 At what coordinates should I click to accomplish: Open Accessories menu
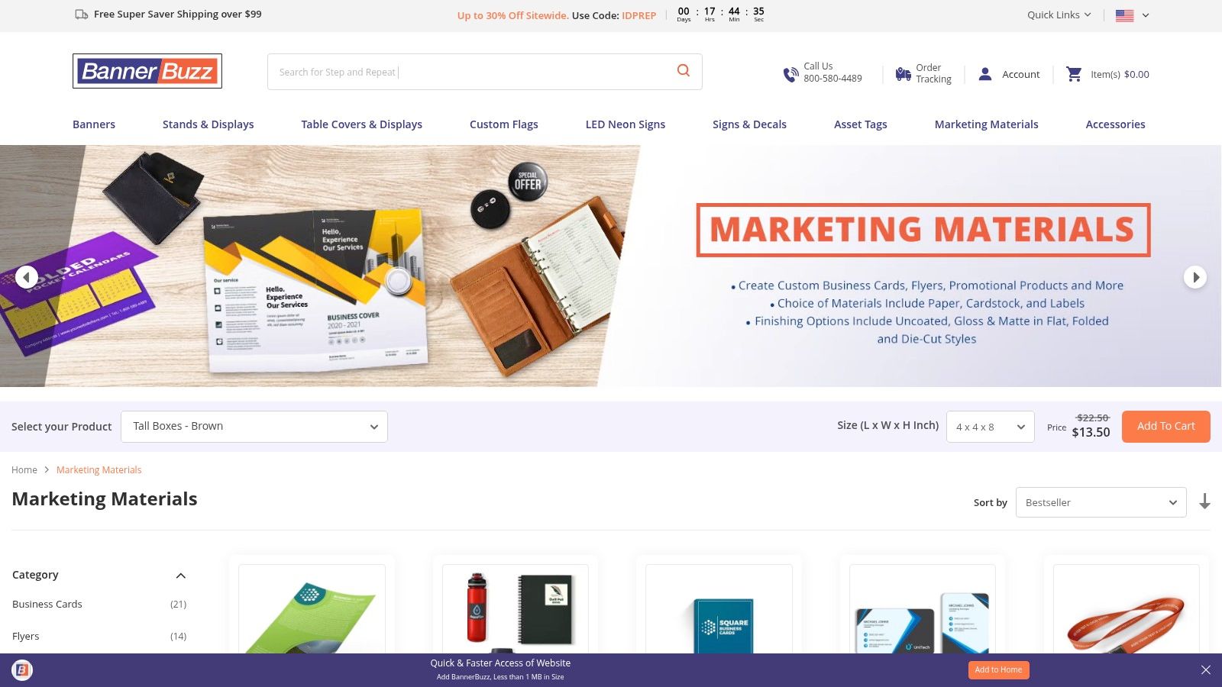coord(1116,124)
